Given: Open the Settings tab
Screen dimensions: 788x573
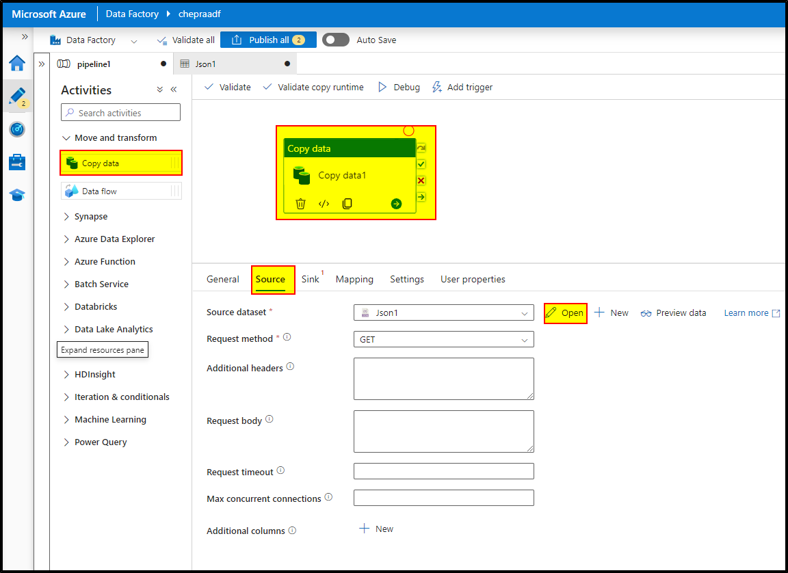Looking at the screenshot, I should tap(406, 279).
